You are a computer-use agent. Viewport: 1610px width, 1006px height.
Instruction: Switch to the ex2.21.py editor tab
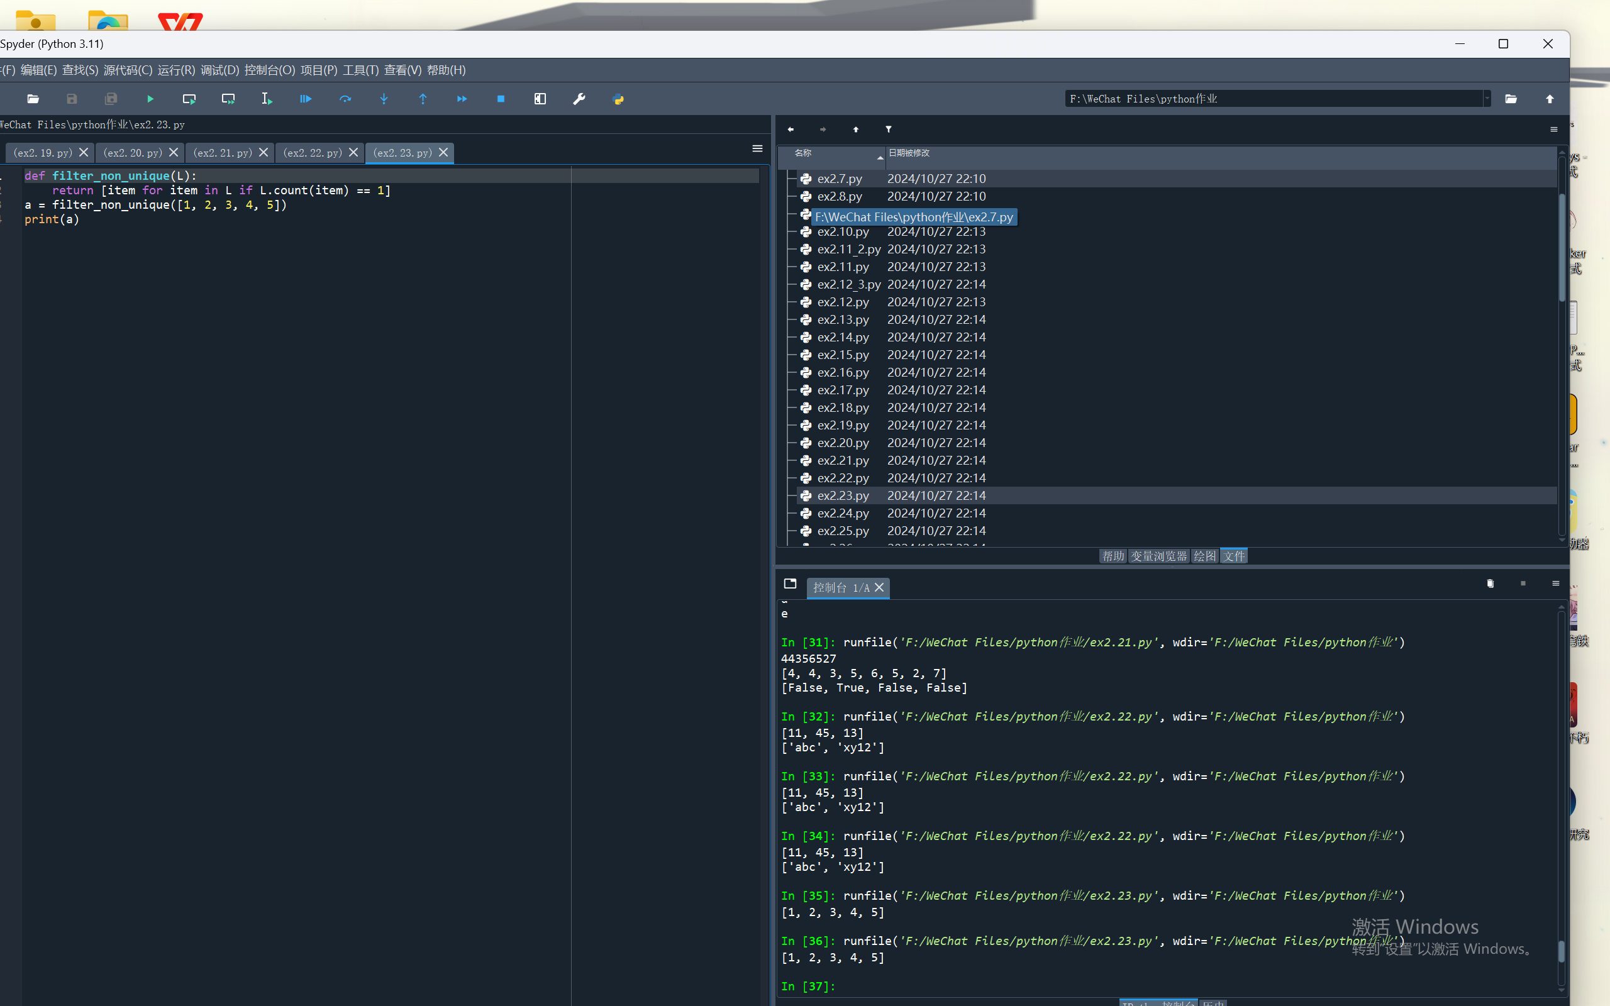pos(222,153)
